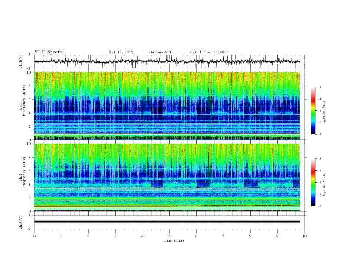
Task: Click the '8' kHz tick of ch.1 spectrogram
Action: tap(30, 86)
